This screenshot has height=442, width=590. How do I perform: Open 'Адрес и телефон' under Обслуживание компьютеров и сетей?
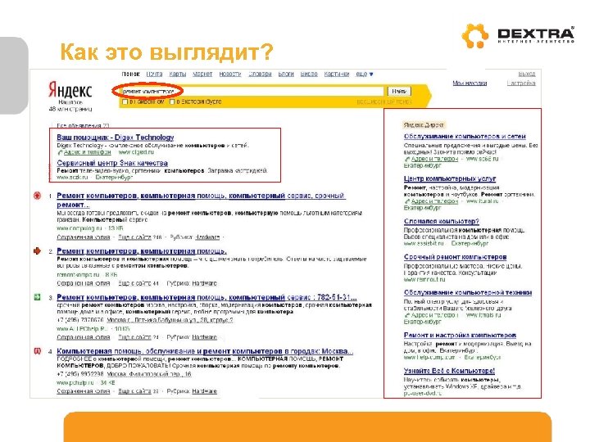click(x=434, y=159)
